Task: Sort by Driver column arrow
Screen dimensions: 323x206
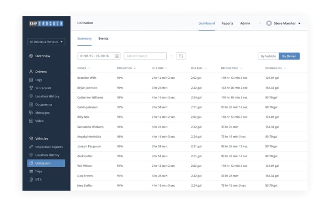Action: (x=89, y=68)
